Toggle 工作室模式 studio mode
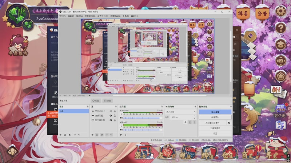The width and height of the screenshot is (291, 163). click(215, 128)
